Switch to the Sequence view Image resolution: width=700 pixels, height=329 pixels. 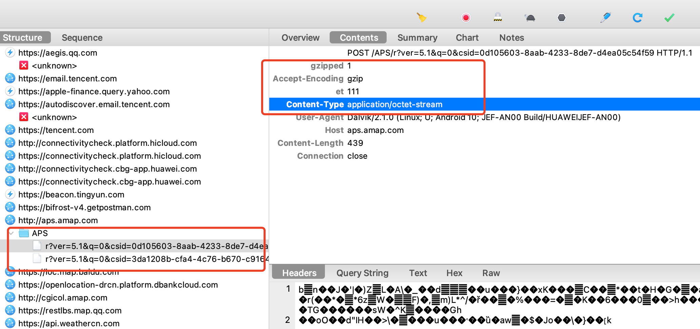click(82, 37)
